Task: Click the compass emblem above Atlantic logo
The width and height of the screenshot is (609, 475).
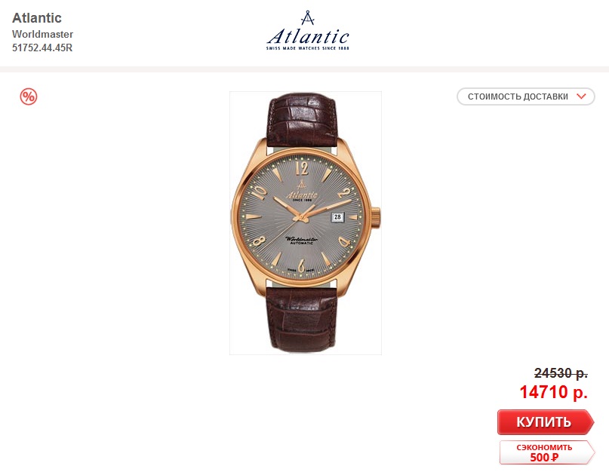Action: pyautogui.click(x=308, y=18)
